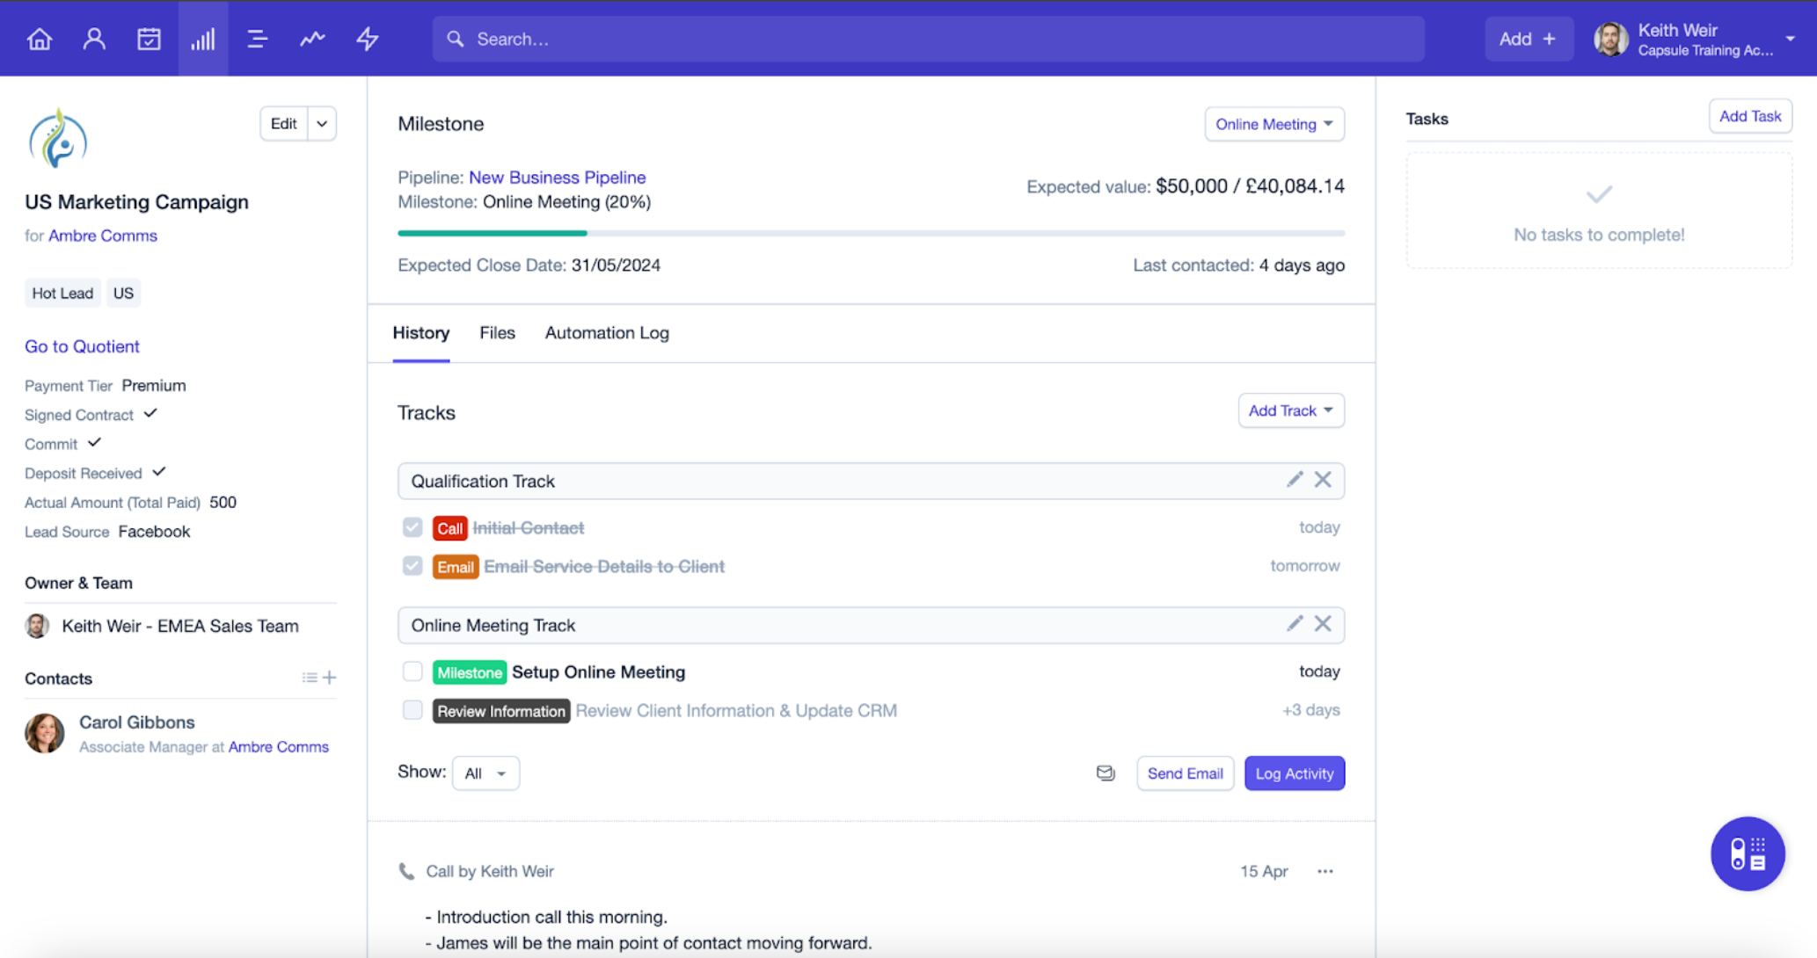1817x958 pixels.
Task: Open the New Business Pipeline link
Action: pyautogui.click(x=558, y=178)
